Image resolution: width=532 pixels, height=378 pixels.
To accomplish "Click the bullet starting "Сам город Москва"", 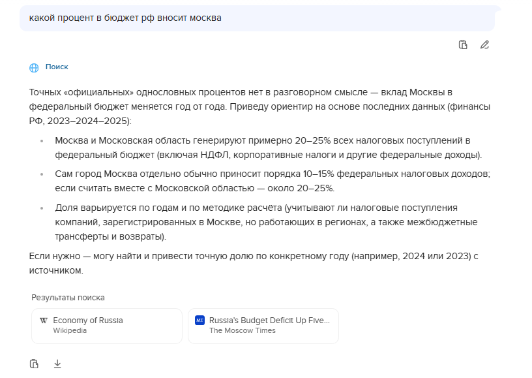I will pyautogui.click(x=272, y=181).
